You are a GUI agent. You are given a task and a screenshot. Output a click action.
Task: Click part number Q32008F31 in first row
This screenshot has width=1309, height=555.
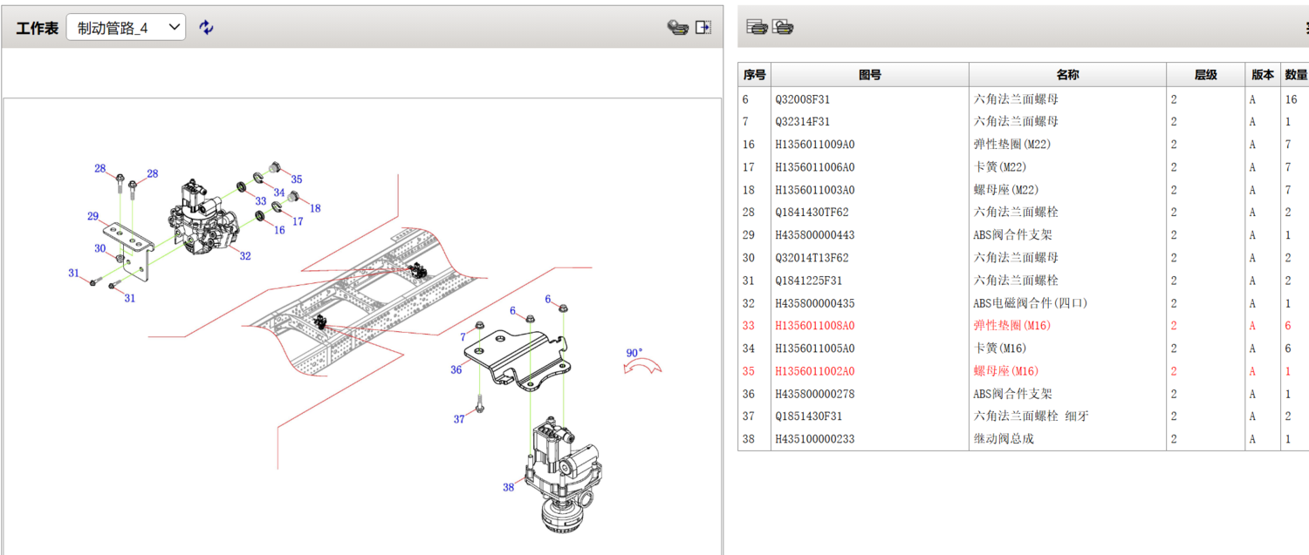point(802,99)
